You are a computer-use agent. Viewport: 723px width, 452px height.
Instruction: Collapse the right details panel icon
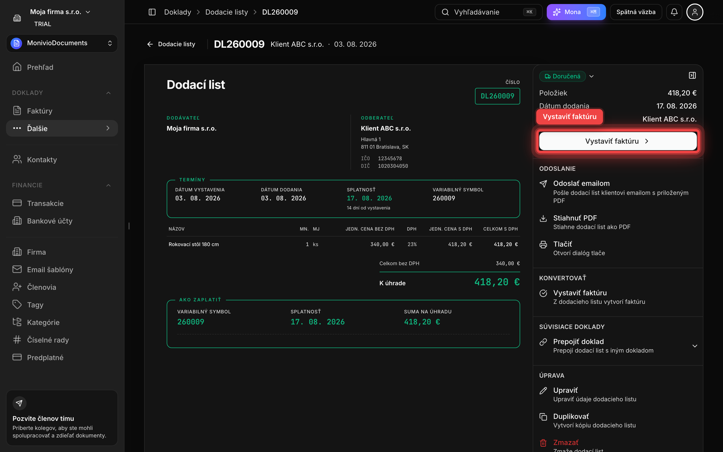pos(692,75)
